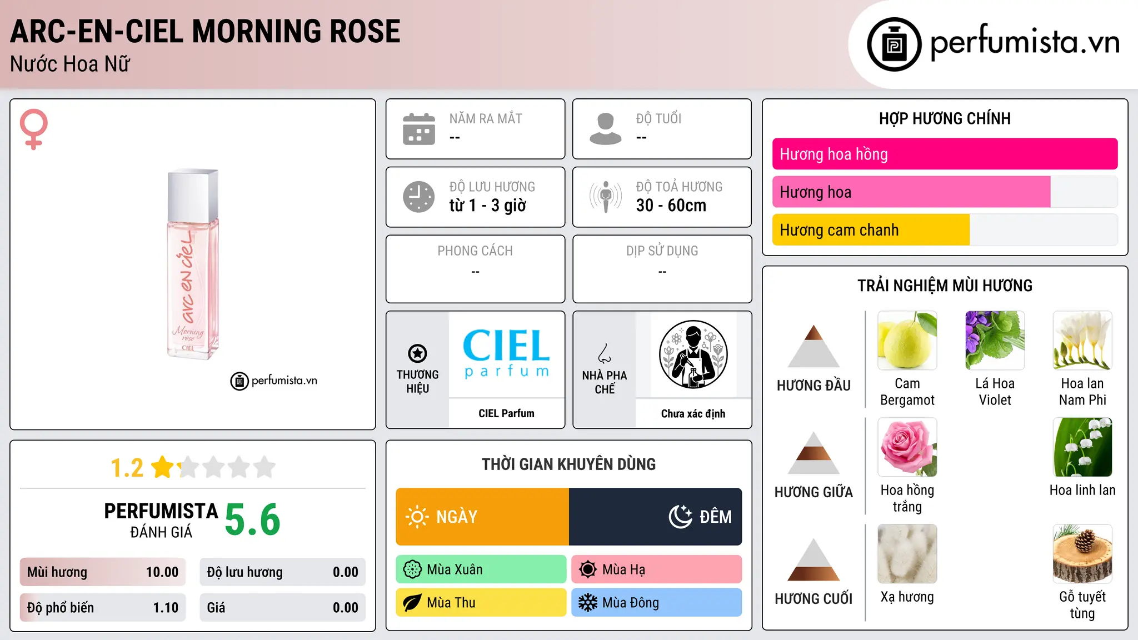Click the Độ phổ biến 1.10 score bar
The image size is (1138, 640).
click(103, 608)
